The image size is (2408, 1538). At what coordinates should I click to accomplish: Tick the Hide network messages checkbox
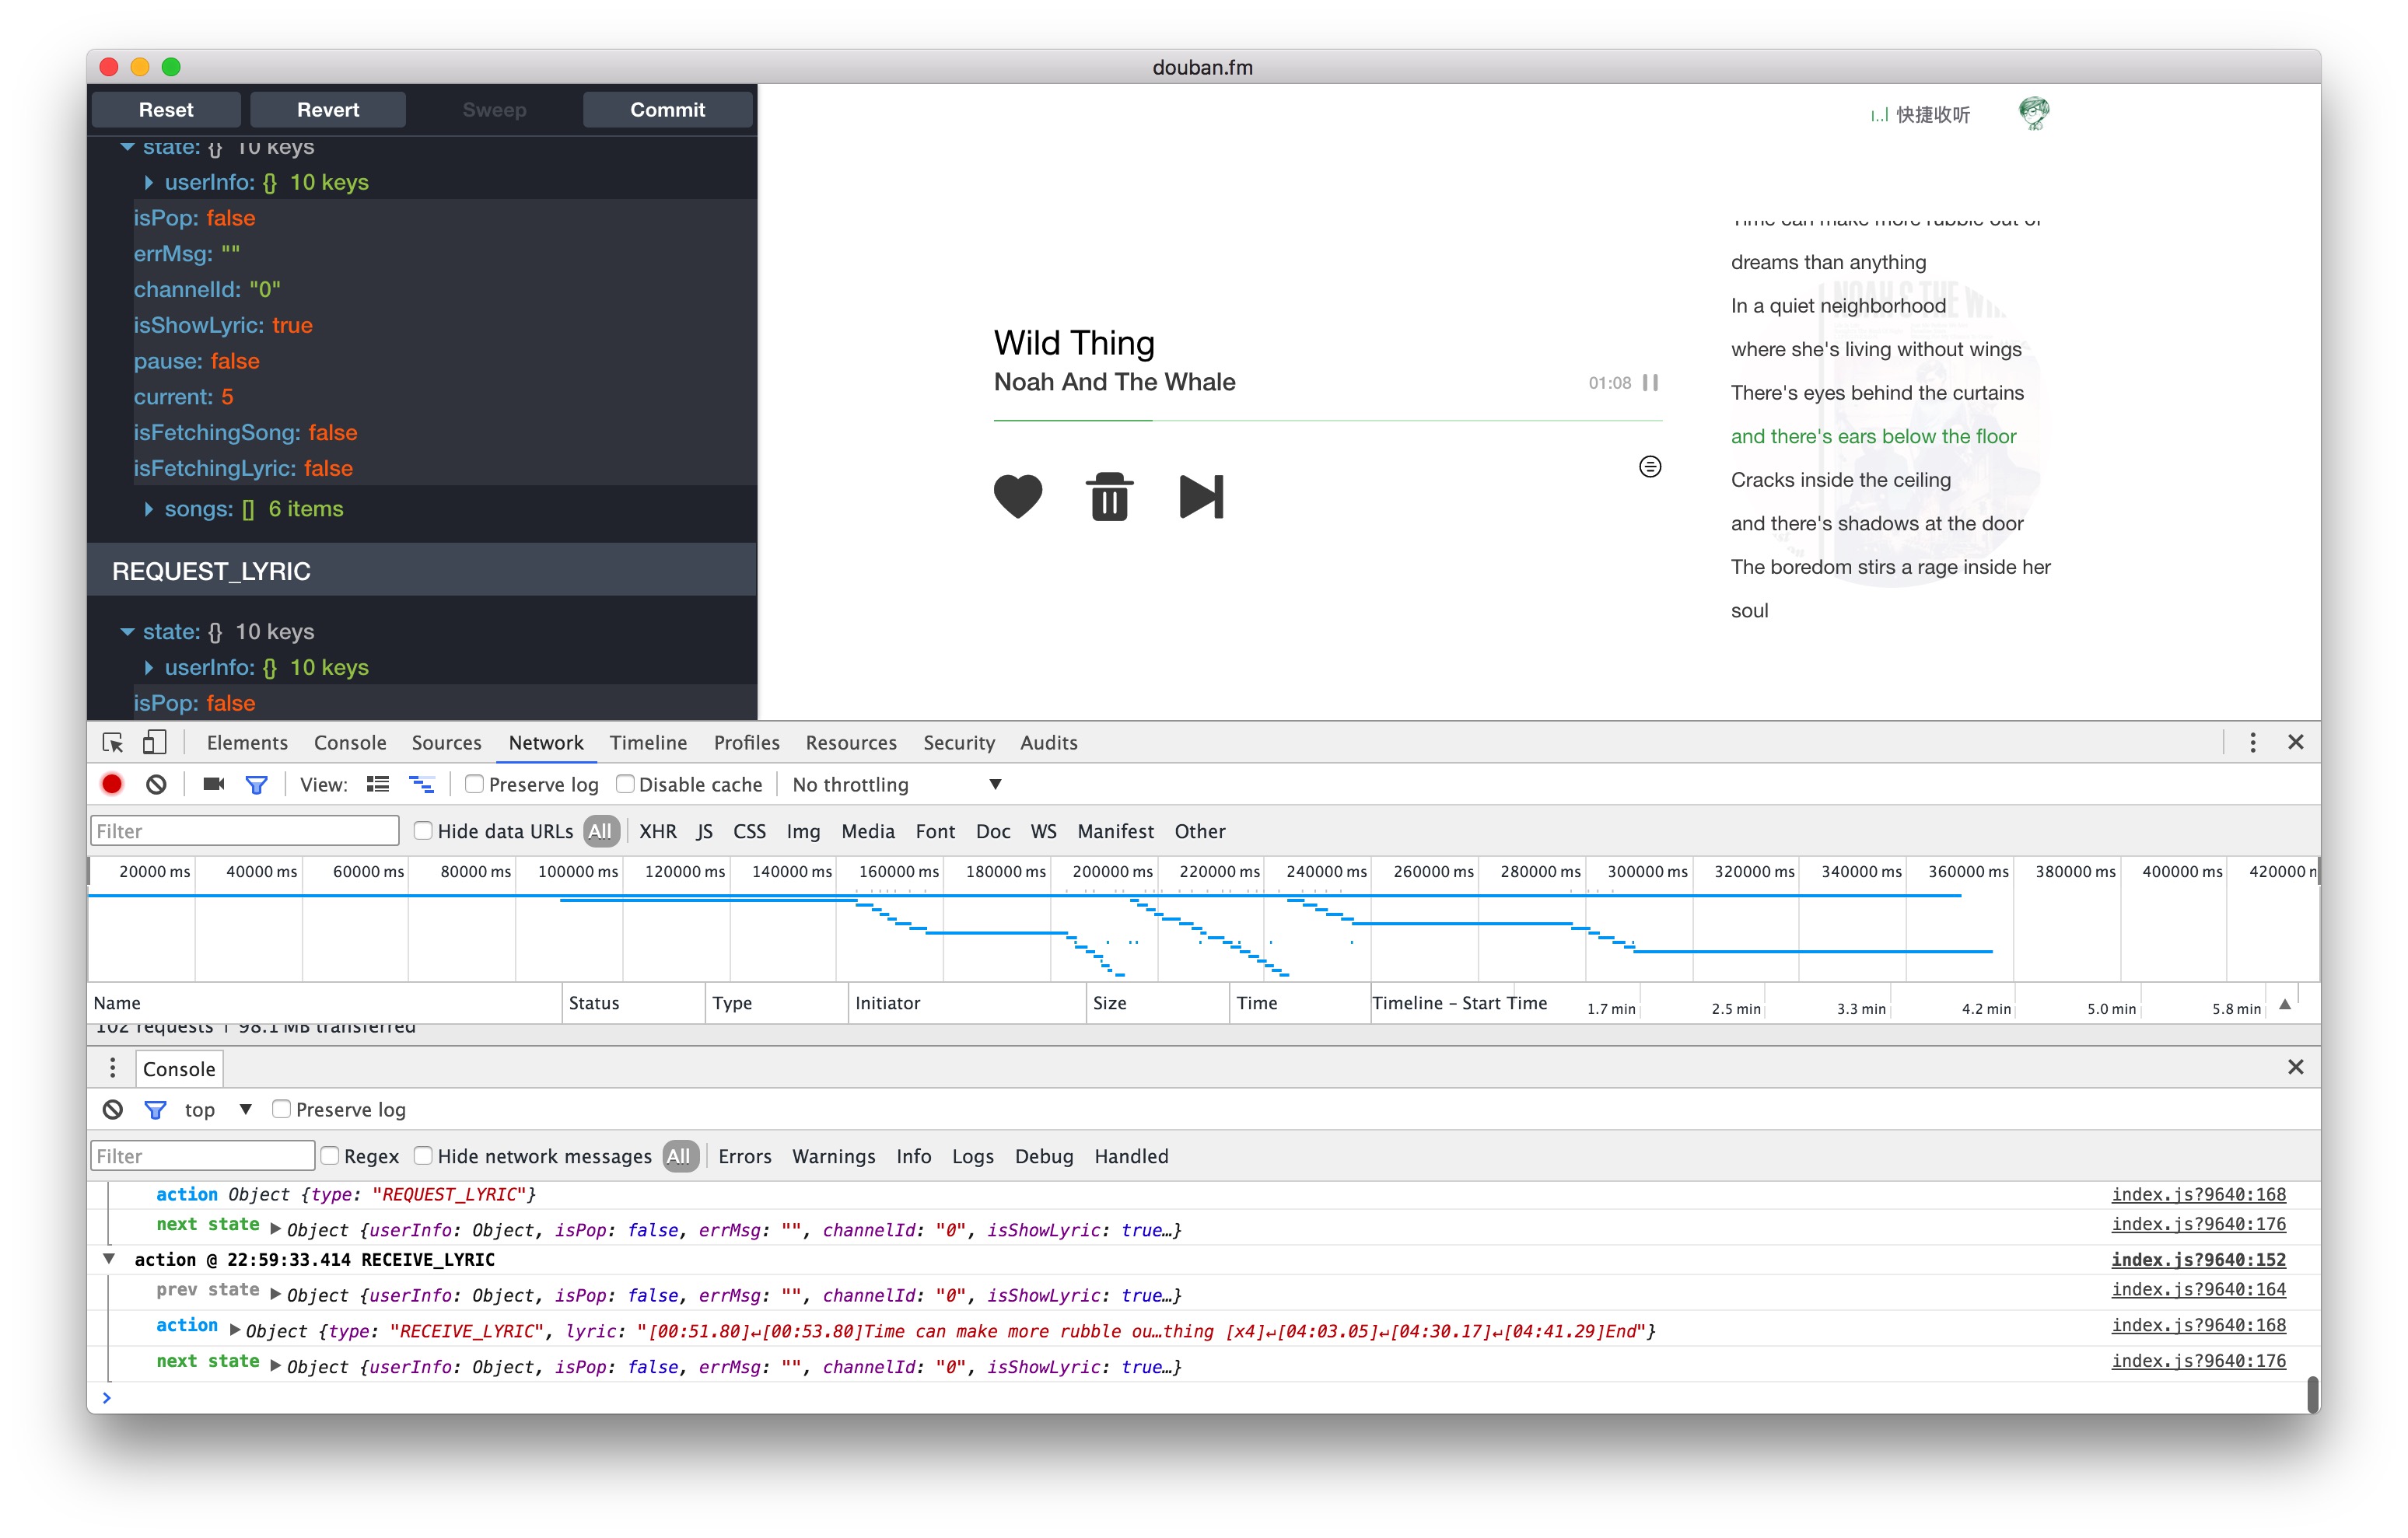pos(424,1156)
